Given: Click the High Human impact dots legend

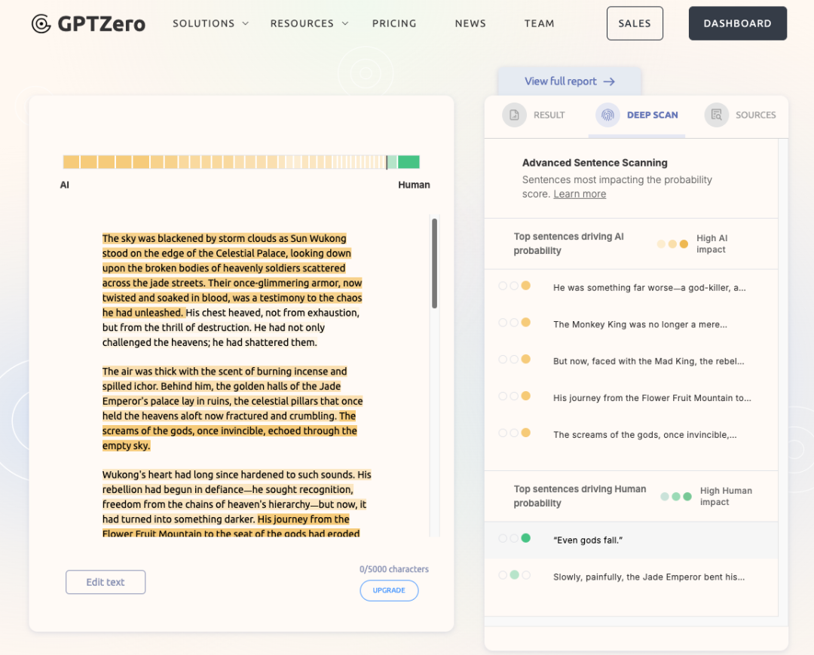Looking at the screenshot, I should [676, 497].
